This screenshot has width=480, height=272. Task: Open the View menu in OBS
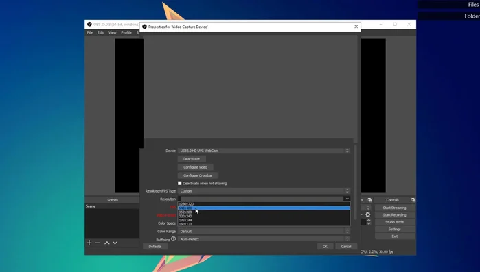(113, 32)
